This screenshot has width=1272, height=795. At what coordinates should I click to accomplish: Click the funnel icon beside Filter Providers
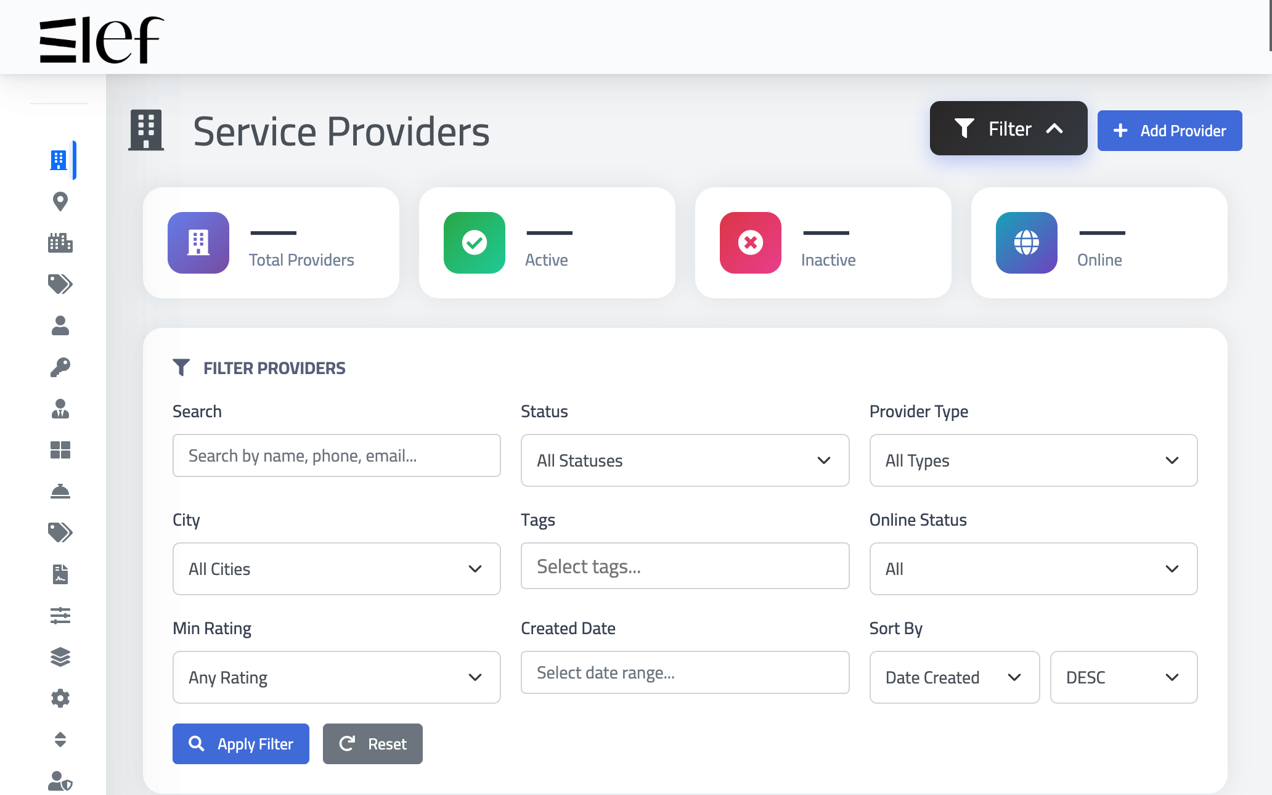pos(181,367)
